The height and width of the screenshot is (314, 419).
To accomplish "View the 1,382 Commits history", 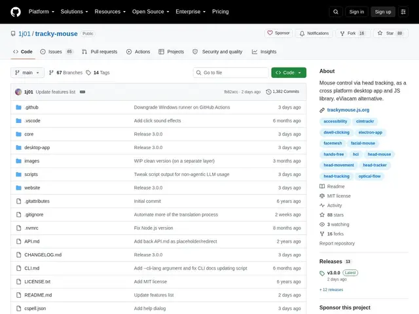I will (283, 92).
